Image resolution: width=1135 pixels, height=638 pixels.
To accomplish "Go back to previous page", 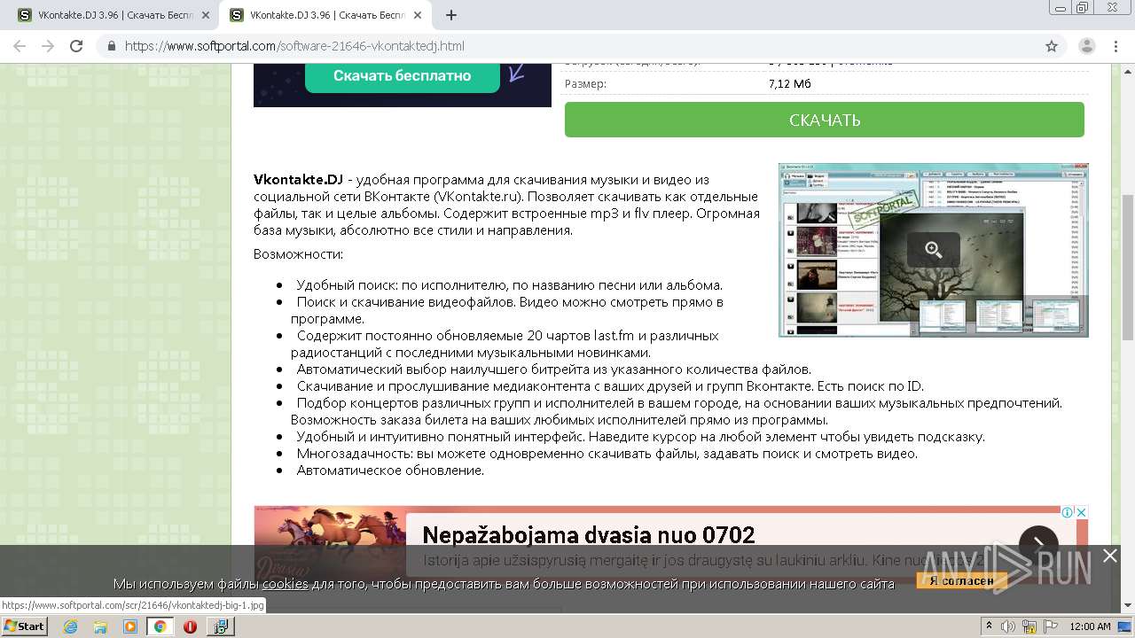I will (x=20, y=46).
